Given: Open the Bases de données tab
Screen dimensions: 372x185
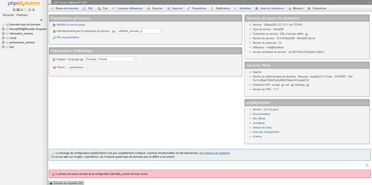Looking at the screenshot, I should click(64, 8).
